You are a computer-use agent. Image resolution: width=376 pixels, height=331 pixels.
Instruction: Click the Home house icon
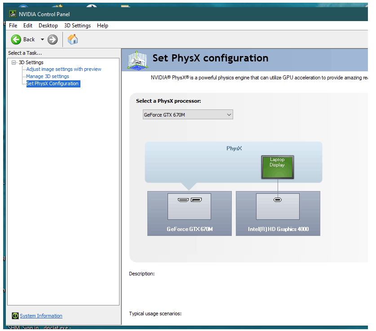[x=73, y=39]
